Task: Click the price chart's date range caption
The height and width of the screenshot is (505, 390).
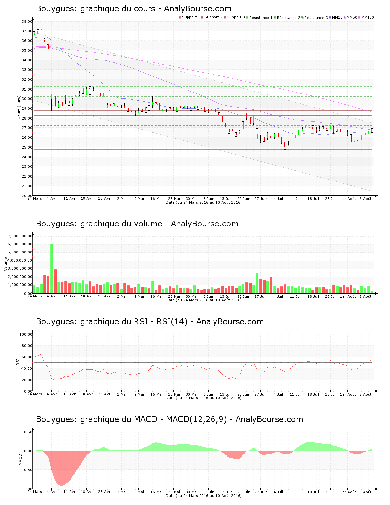Action: coord(204,202)
